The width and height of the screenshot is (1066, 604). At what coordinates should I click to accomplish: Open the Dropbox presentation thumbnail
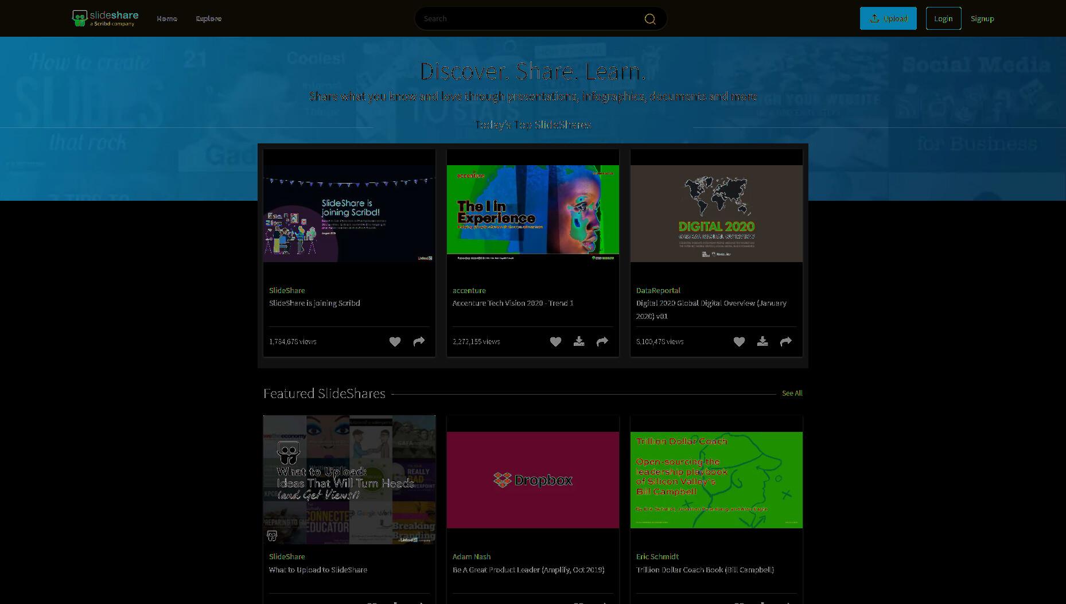click(533, 480)
